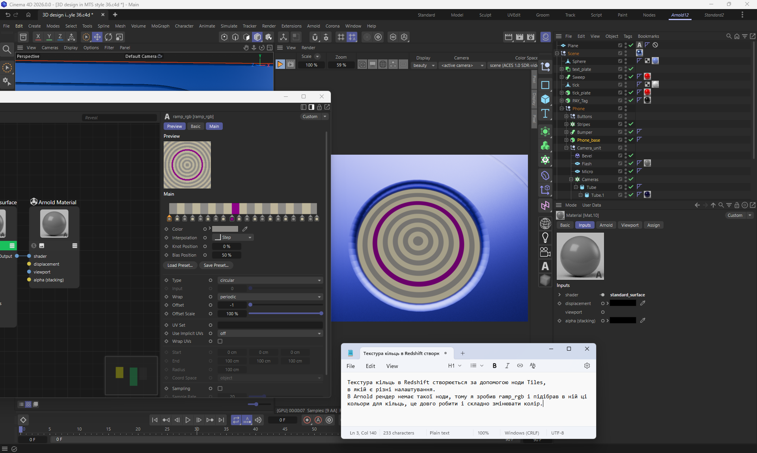Switch to the Arnold tab in material attributes
The image size is (757, 453).
tap(606, 225)
